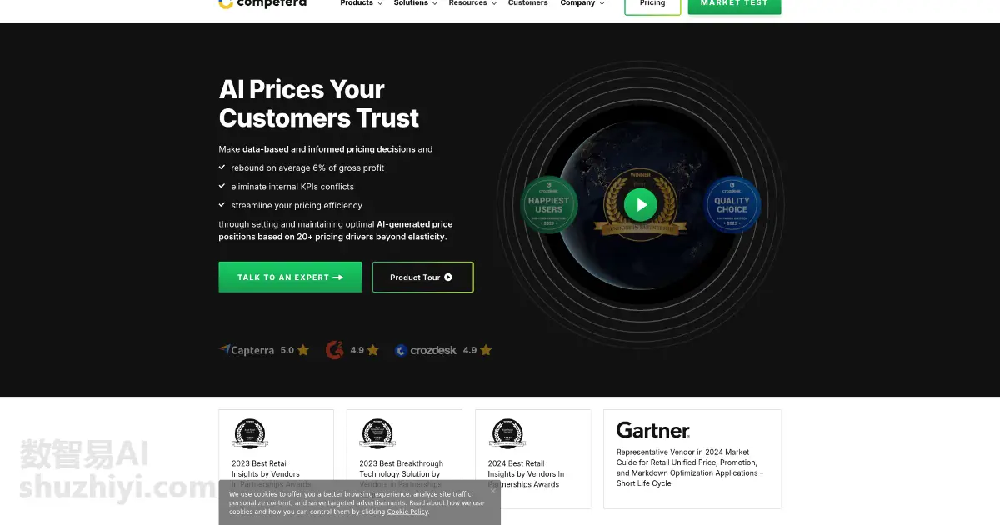The height and width of the screenshot is (525, 1000).
Task: Go to the Customers page
Action: pyautogui.click(x=527, y=3)
